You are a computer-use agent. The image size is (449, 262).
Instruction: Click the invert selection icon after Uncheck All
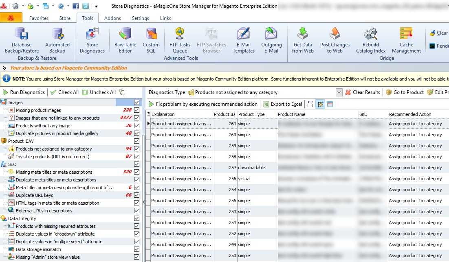(x=122, y=92)
